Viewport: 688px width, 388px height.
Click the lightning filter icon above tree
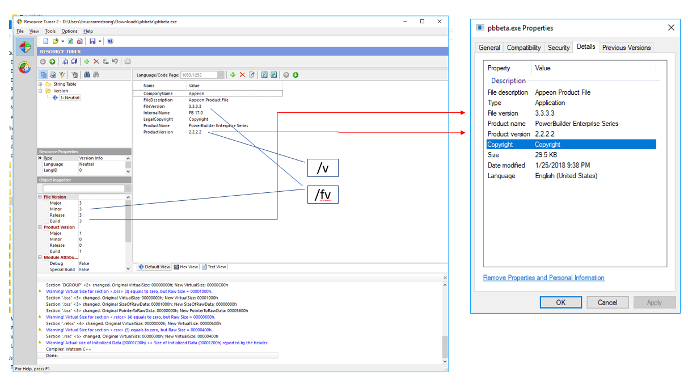click(x=62, y=75)
